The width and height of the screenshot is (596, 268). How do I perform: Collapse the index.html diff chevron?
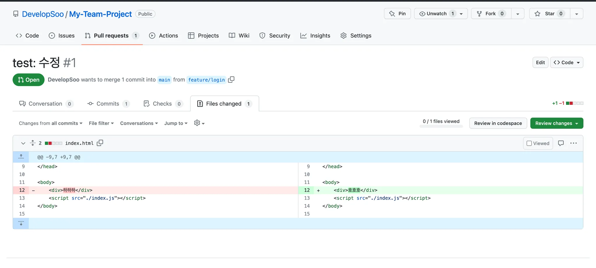pos(23,143)
